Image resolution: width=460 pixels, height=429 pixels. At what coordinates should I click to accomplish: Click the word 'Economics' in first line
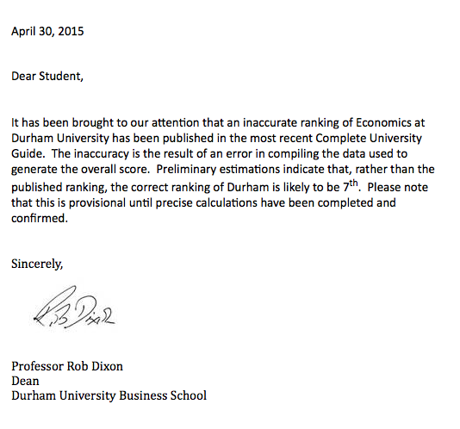pyautogui.click(x=383, y=122)
